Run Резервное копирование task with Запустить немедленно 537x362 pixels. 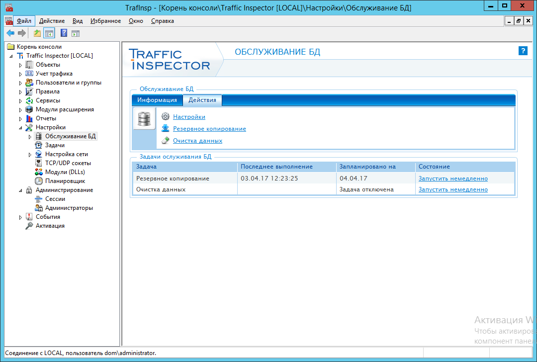pyautogui.click(x=453, y=179)
